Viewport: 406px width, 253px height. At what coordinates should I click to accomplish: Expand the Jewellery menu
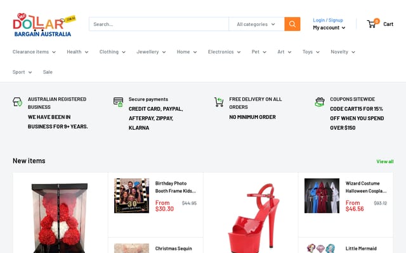(151, 52)
